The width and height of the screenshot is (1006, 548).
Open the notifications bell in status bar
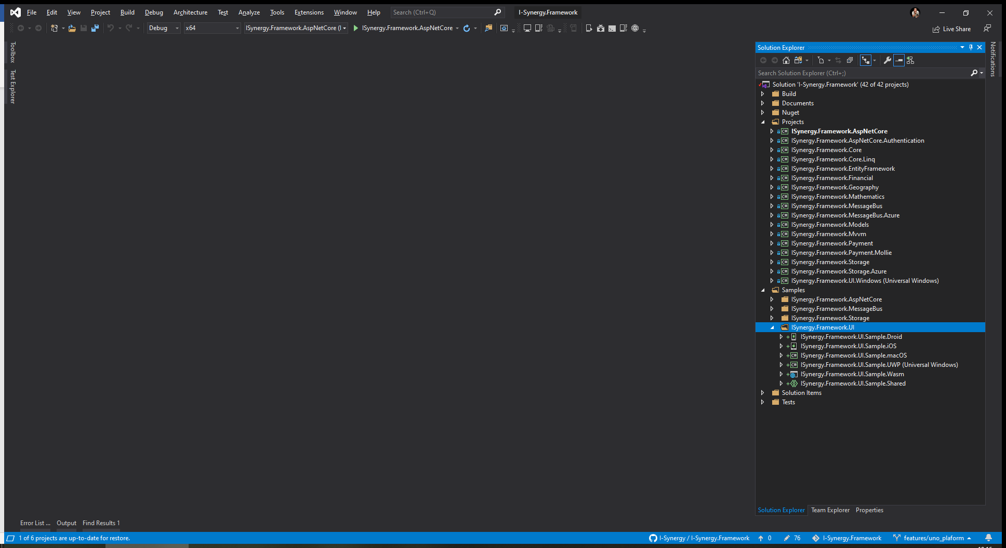[x=989, y=538]
